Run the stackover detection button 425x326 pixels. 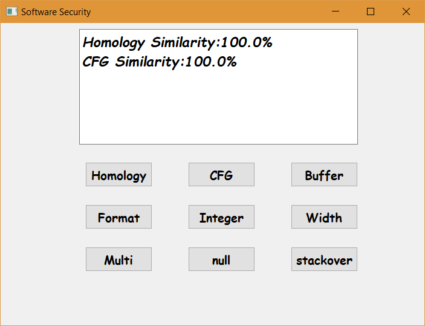[324, 259]
